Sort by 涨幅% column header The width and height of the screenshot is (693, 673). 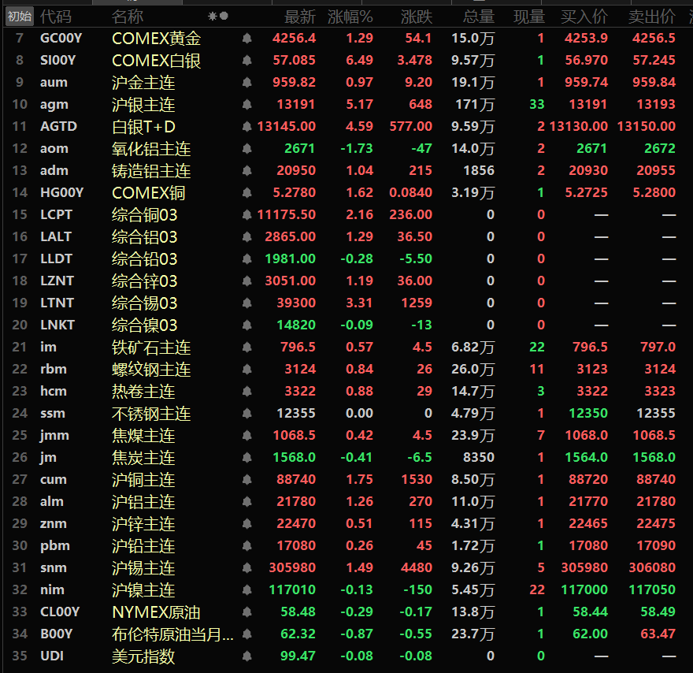(350, 16)
